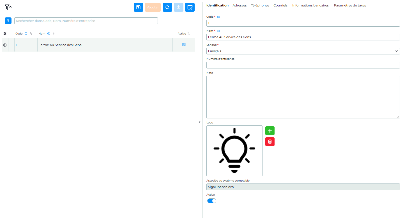Collapse the funnel filter panel icon
This screenshot has width=403, height=218.
[x=8, y=7]
